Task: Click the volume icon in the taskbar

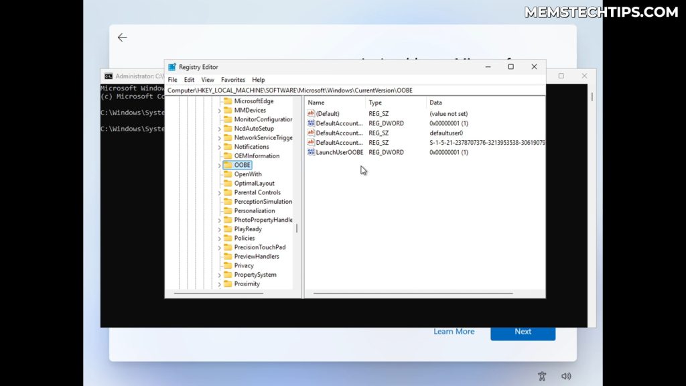Action: coord(567,376)
